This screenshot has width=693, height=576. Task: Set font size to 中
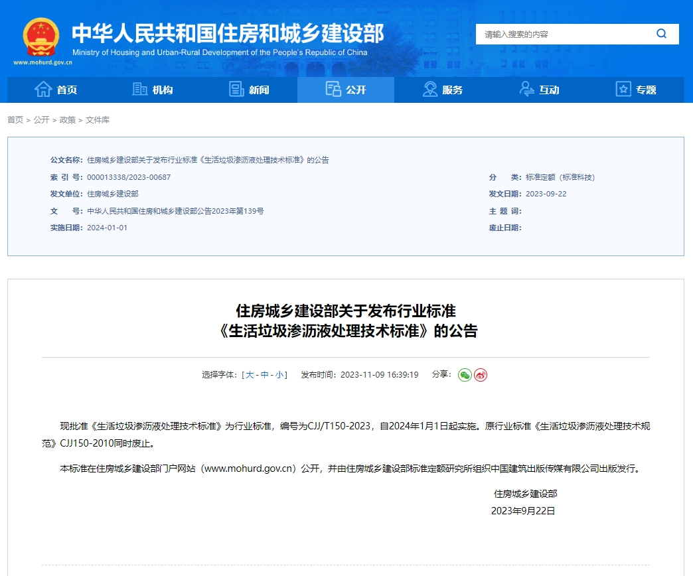[264, 374]
